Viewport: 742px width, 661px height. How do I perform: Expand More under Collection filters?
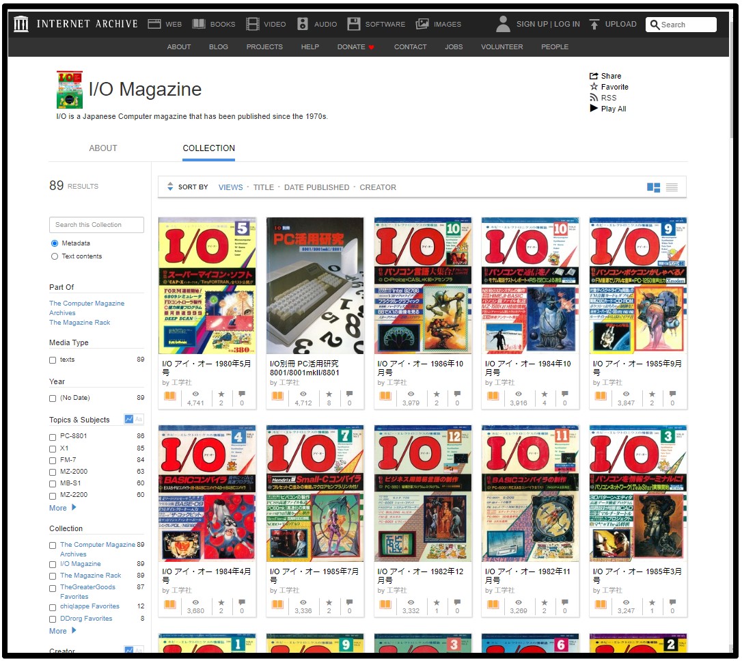pos(62,631)
